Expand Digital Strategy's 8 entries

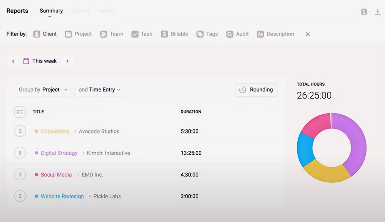tap(20, 153)
